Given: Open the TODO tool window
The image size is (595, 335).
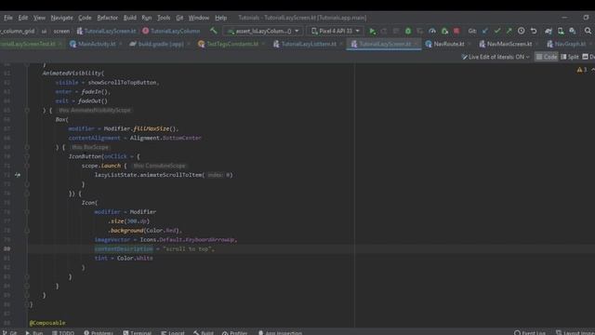Looking at the screenshot, I should point(63,332).
